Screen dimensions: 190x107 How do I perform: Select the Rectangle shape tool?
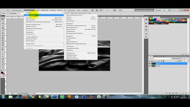[3, 59]
